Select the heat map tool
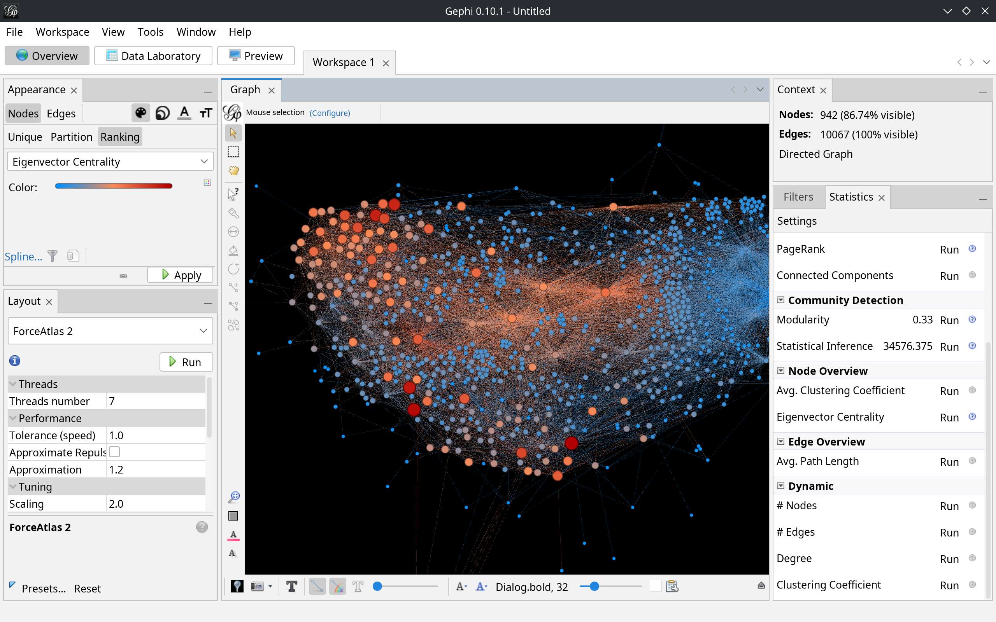This screenshot has height=622, width=996. 233,325
